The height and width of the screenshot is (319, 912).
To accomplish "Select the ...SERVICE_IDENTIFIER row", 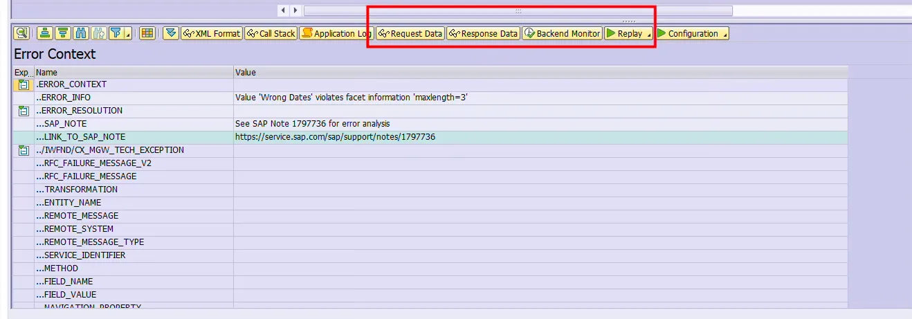I will point(430,255).
